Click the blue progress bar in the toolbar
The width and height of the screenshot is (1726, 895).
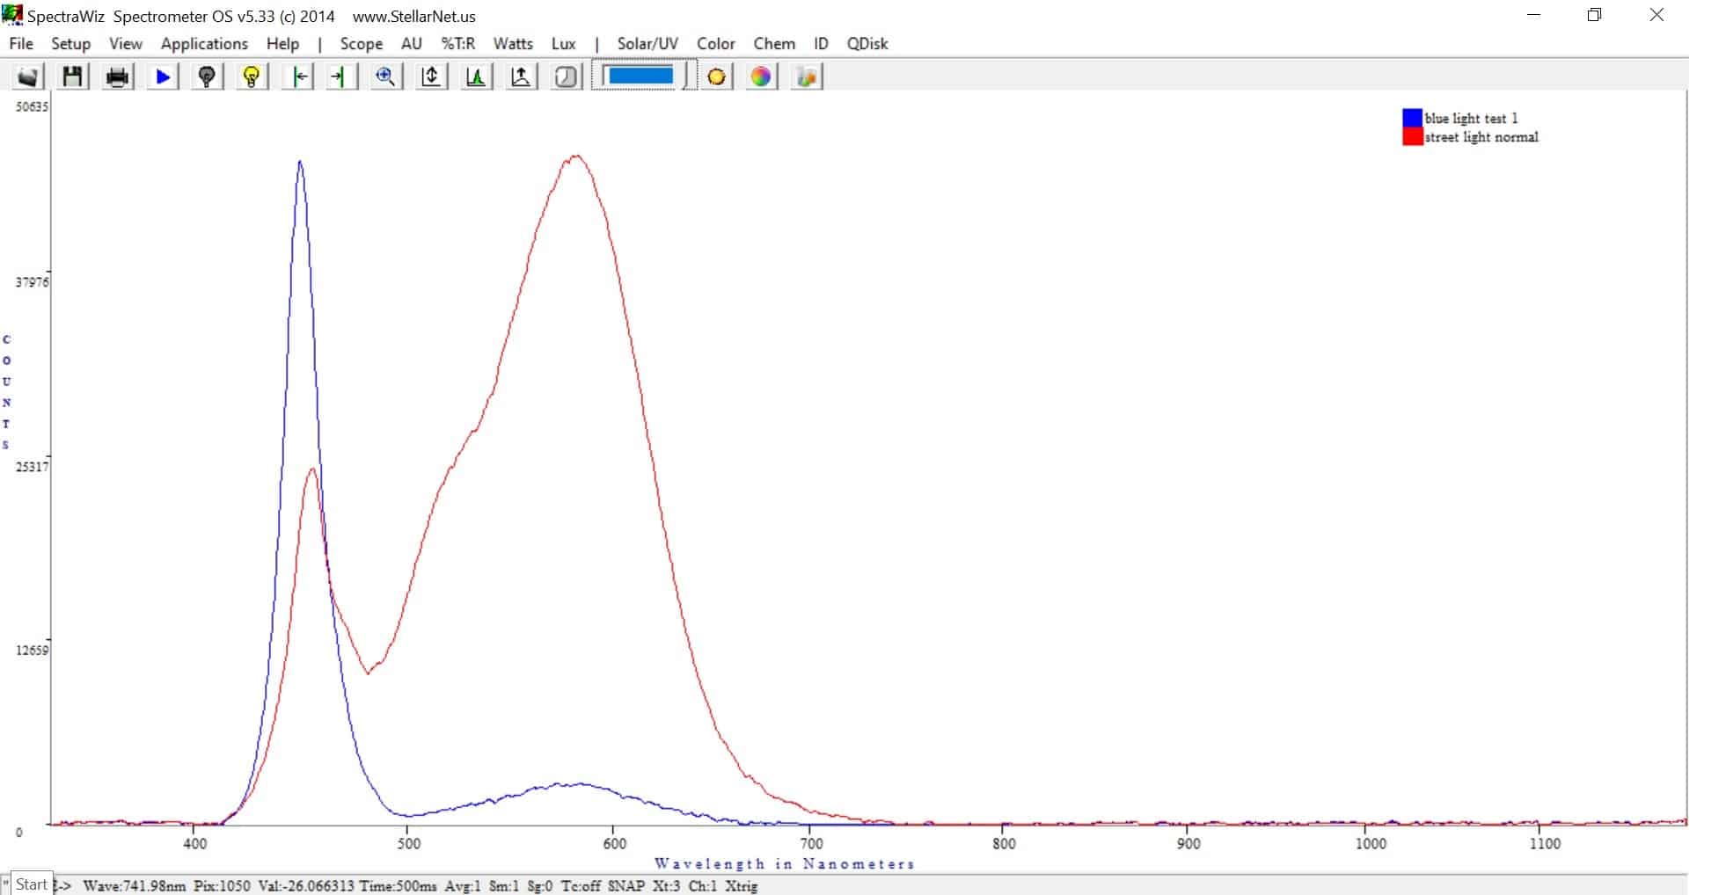coord(641,76)
